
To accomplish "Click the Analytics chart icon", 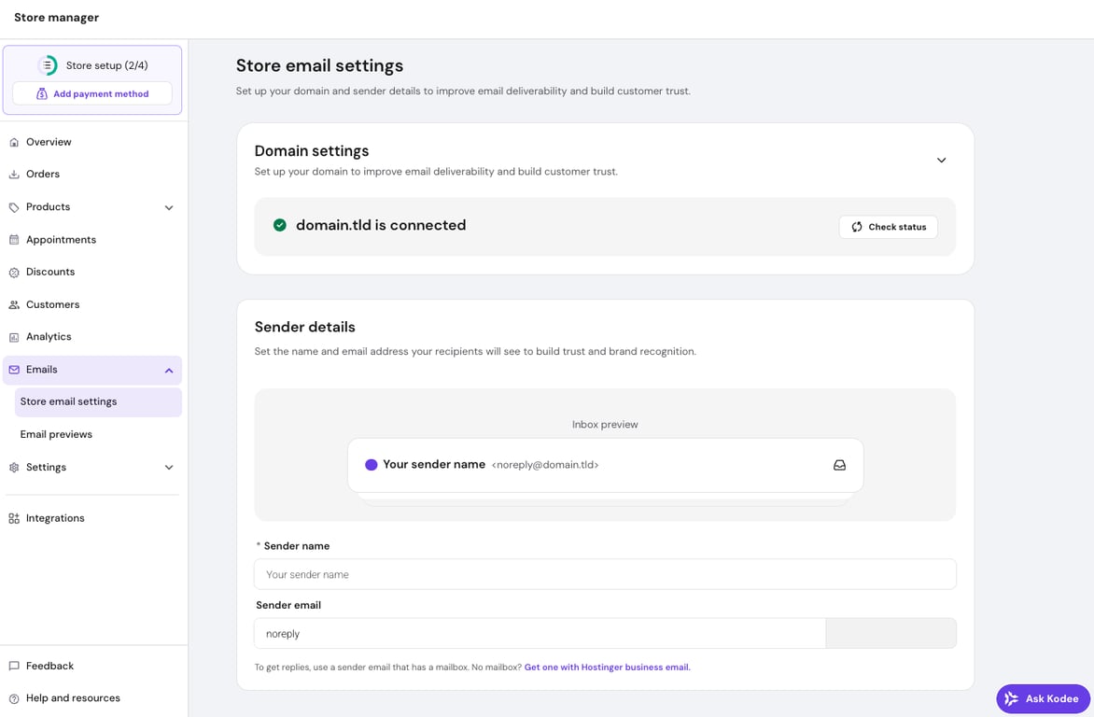I will [x=14, y=337].
